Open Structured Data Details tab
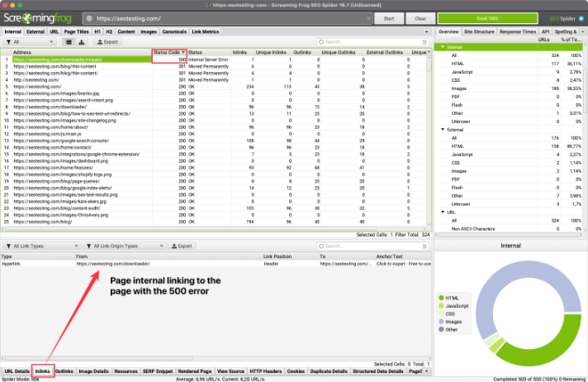 [x=378, y=371]
